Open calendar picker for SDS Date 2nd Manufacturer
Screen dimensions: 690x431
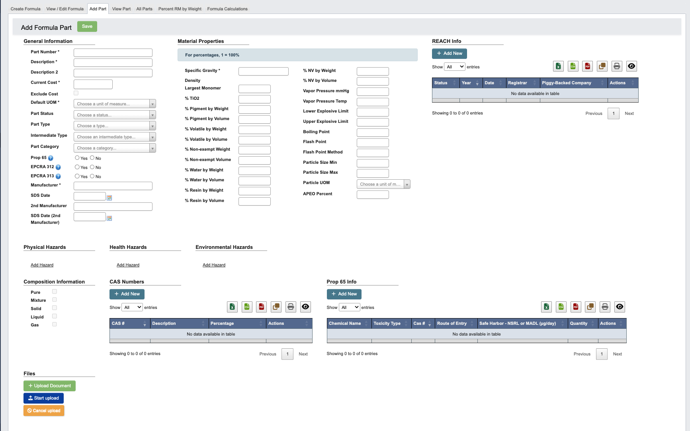[x=109, y=218]
